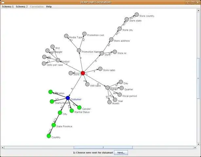Select the green Education node
Viewport: 201px width, 157px height.
point(51,92)
